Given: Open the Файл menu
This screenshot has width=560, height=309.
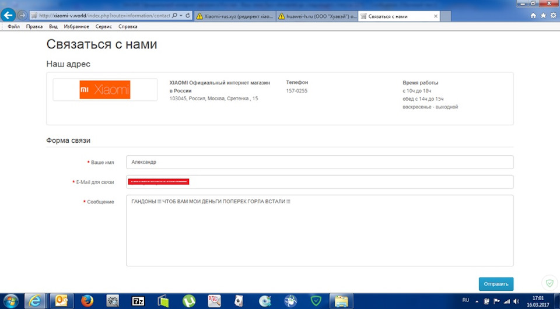Looking at the screenshot, I should pos(13,26).
